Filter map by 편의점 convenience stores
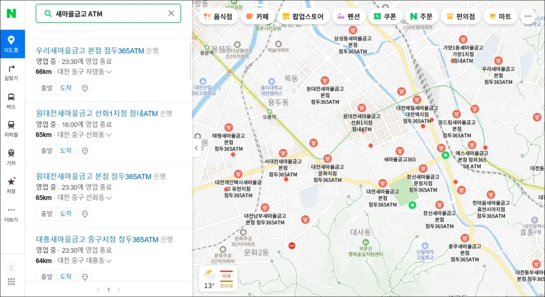Image resolution: width=545 pixels, height=297 pixels. [460, 16]
